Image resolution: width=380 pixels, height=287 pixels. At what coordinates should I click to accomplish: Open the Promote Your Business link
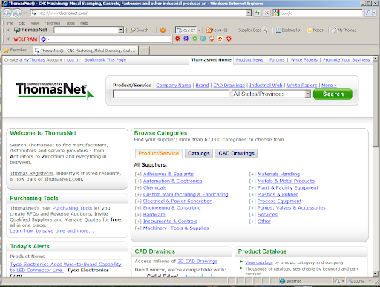(x=346, y=60)
